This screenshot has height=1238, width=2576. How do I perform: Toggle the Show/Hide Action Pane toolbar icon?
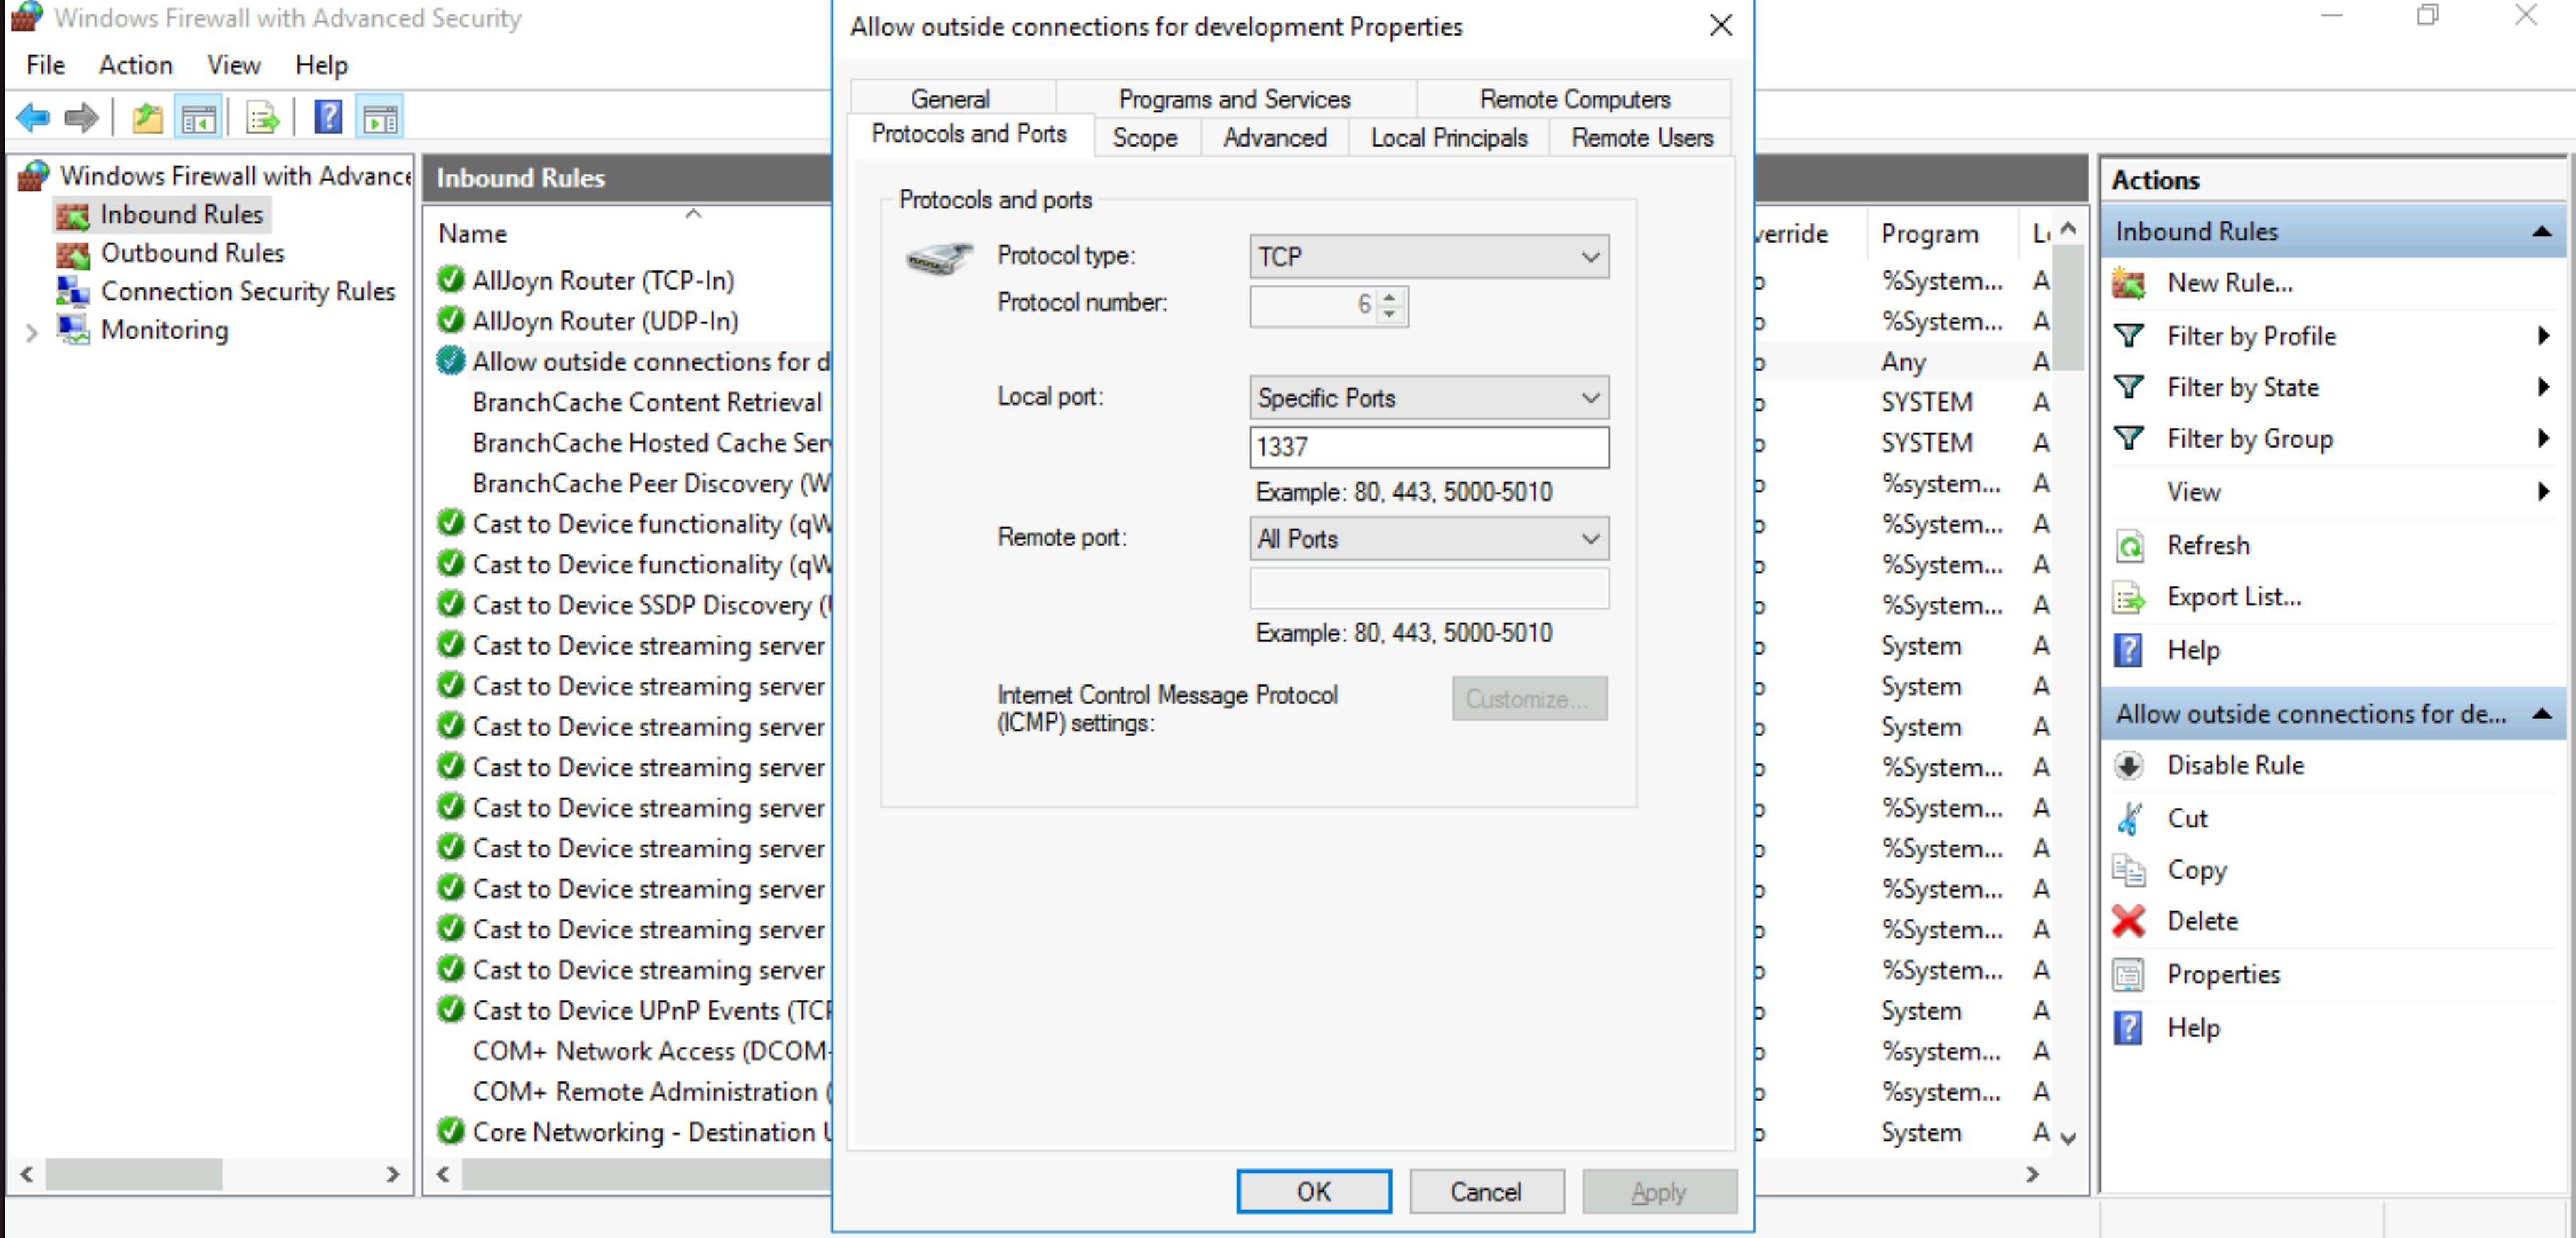[x=381, y=118]
